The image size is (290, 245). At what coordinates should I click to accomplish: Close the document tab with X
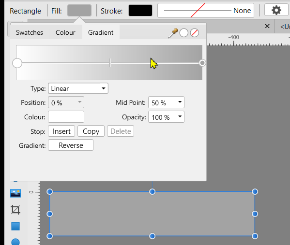click(267, 26)
